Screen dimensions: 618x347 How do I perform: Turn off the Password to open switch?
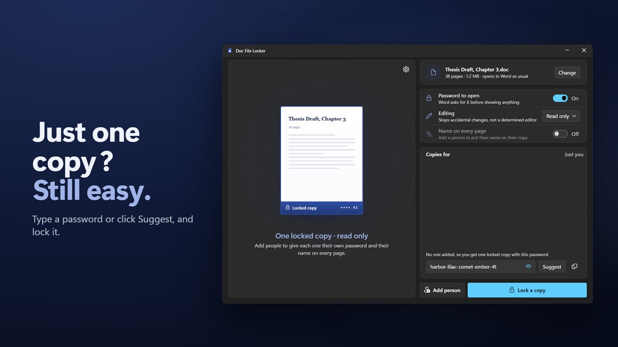(560, 98)
